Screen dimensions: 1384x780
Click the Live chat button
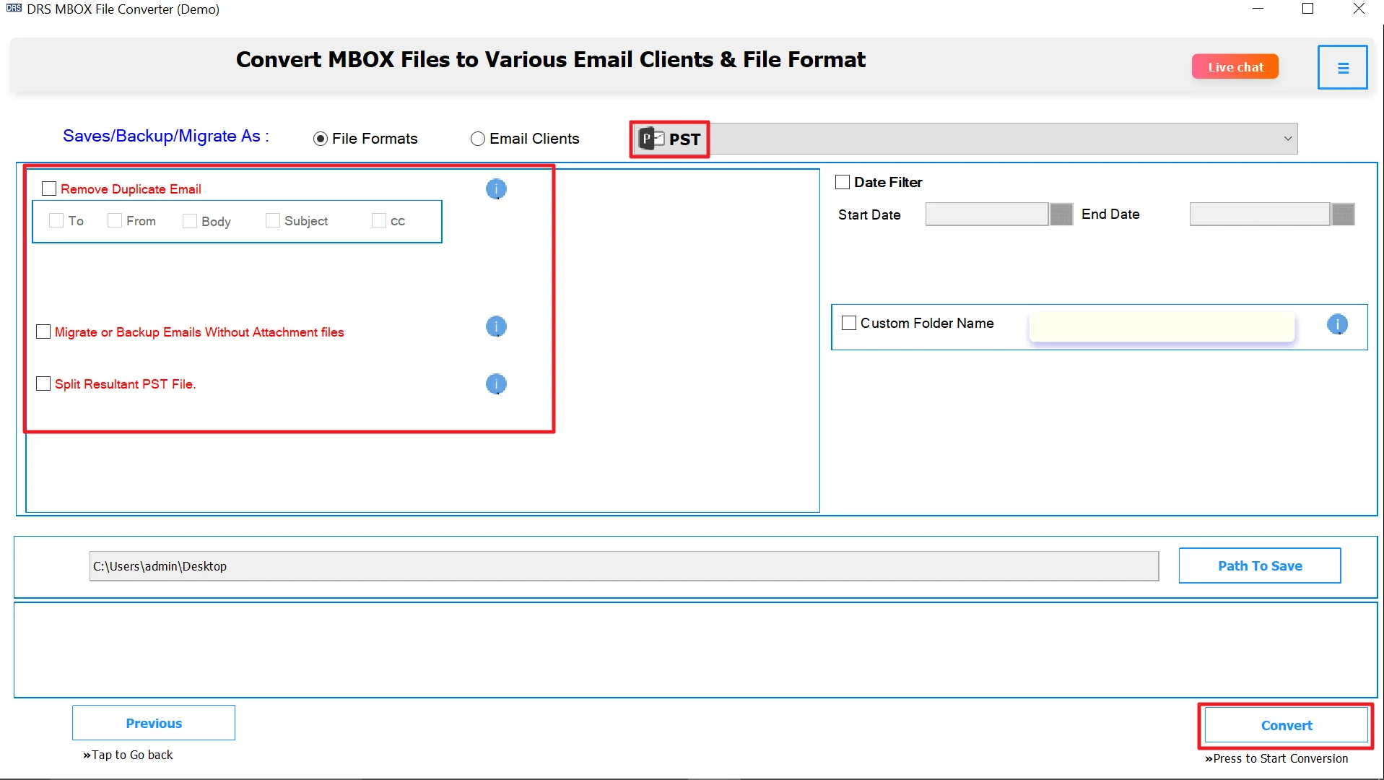click(1235, 66)
